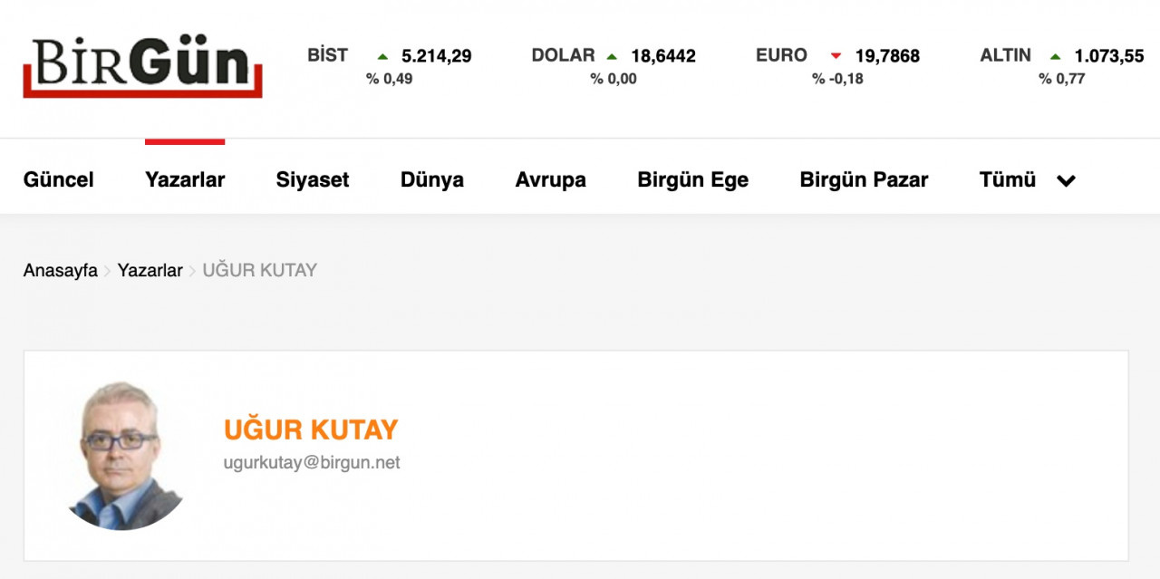Click the red EURO down arrow

pyautogui.click(x=836, y=56)
